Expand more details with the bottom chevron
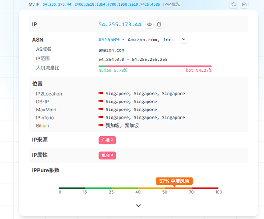The image size is (264, 219). click(138, 205)
